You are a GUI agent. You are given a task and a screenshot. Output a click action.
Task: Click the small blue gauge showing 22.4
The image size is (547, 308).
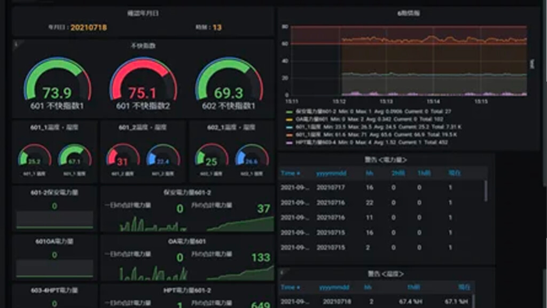tap(162, 158)
